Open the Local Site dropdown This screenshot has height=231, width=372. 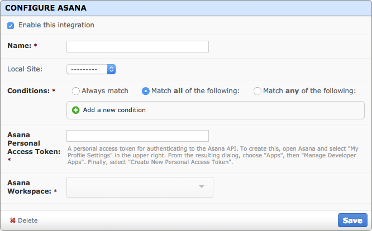[91, 69]
